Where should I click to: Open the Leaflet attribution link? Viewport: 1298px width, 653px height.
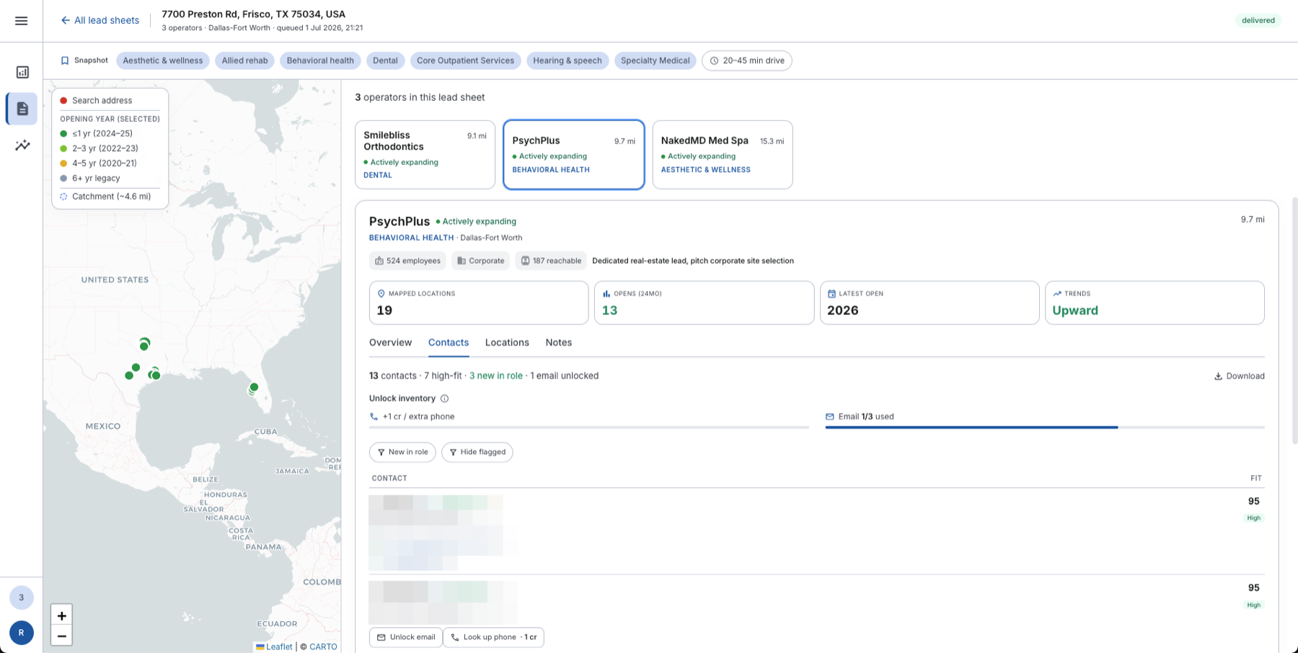(x=279, y=647)
